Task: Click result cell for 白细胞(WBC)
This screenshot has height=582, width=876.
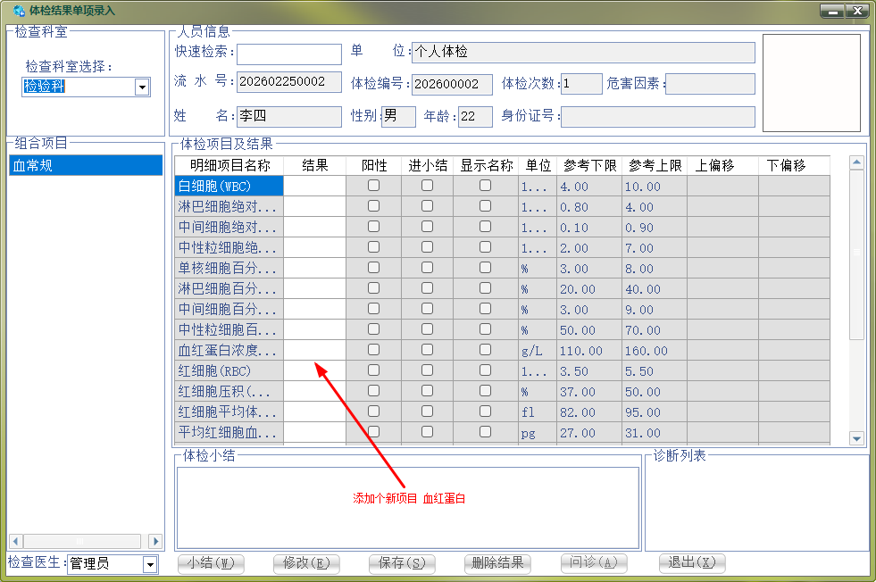Action: pyautogui.click(x=314, y=186)
